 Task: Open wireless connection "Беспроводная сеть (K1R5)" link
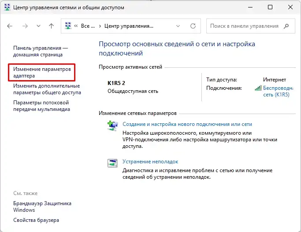[278, 91]
